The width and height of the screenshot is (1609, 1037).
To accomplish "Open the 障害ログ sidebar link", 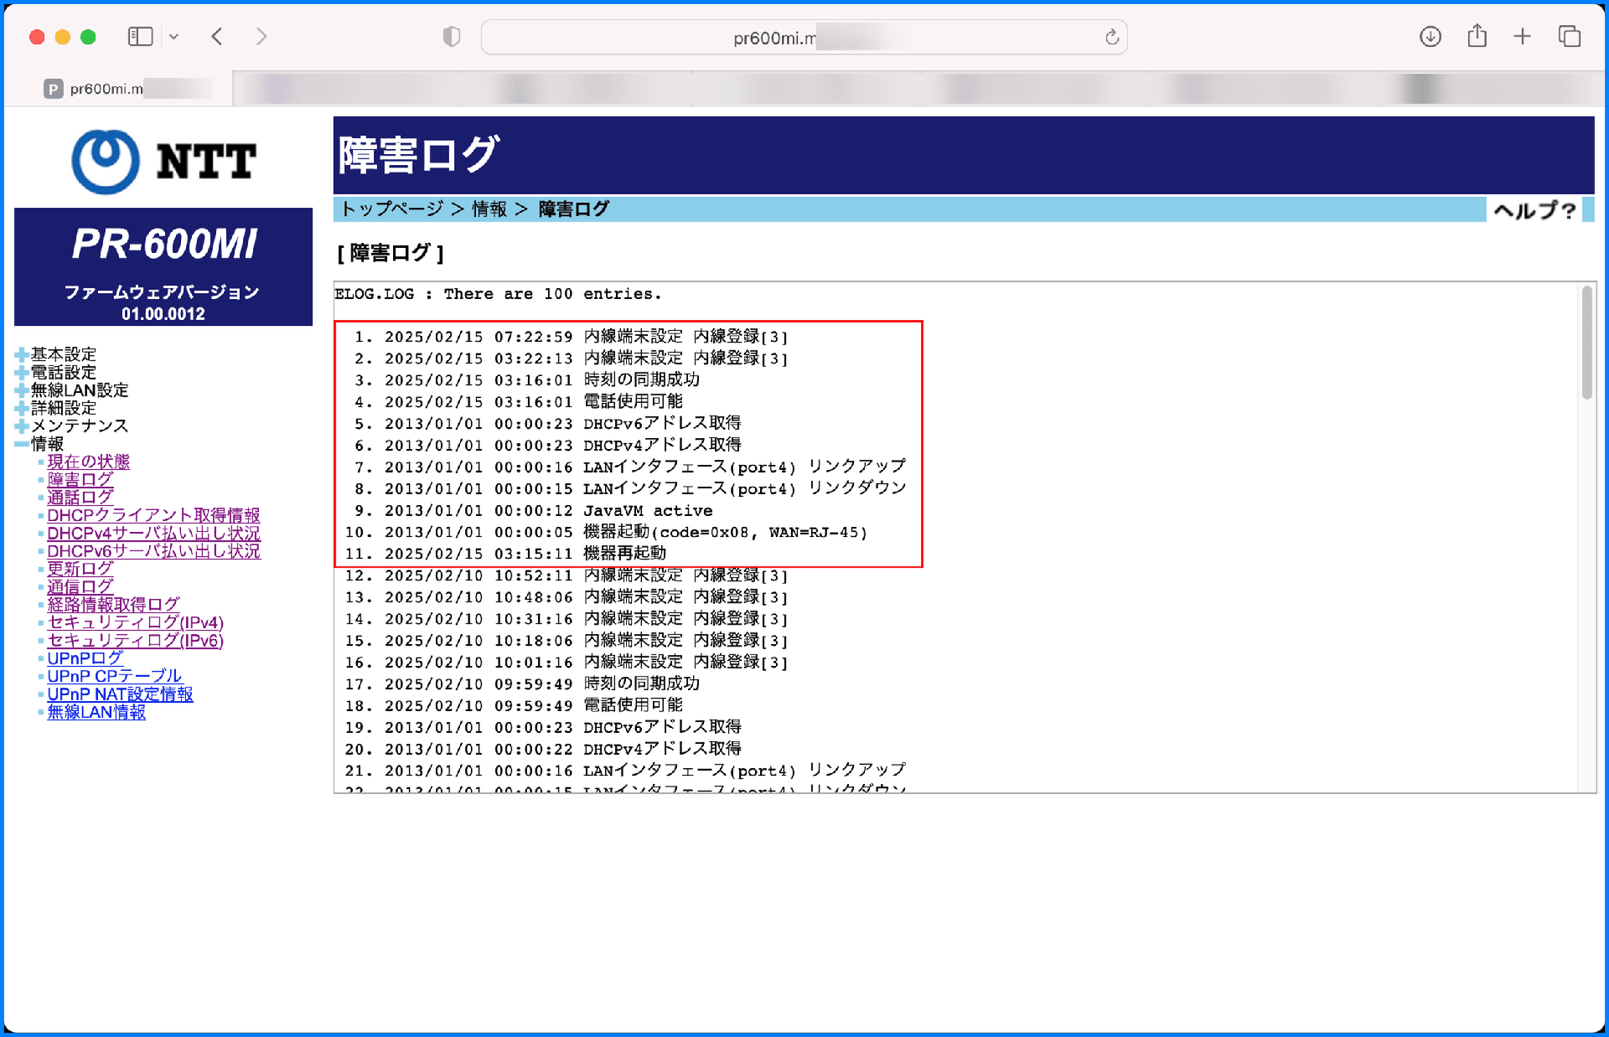I will pyautogui.click(x=80, y=479).
